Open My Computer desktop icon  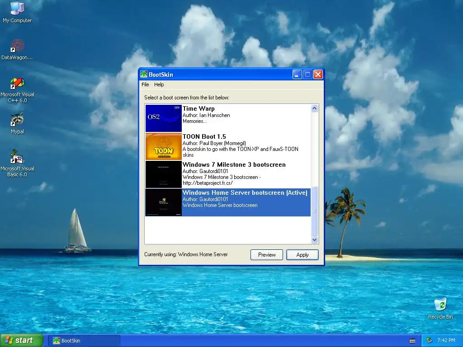(x=17, y=12)
